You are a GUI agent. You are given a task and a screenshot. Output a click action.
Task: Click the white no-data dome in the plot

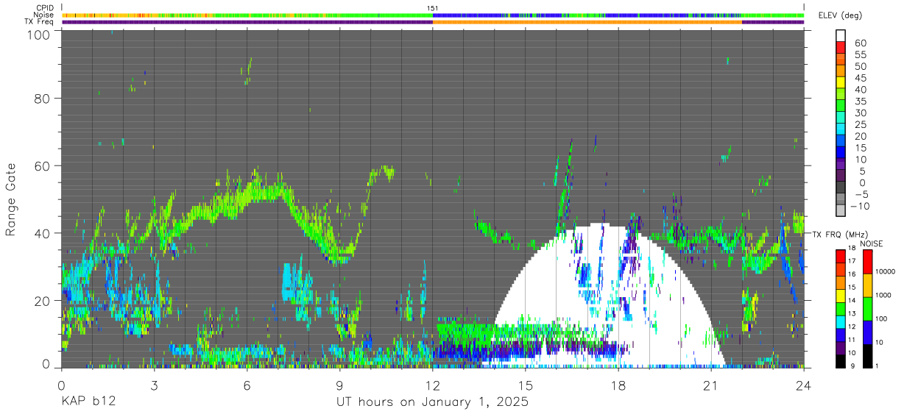[x=604, y=294]
